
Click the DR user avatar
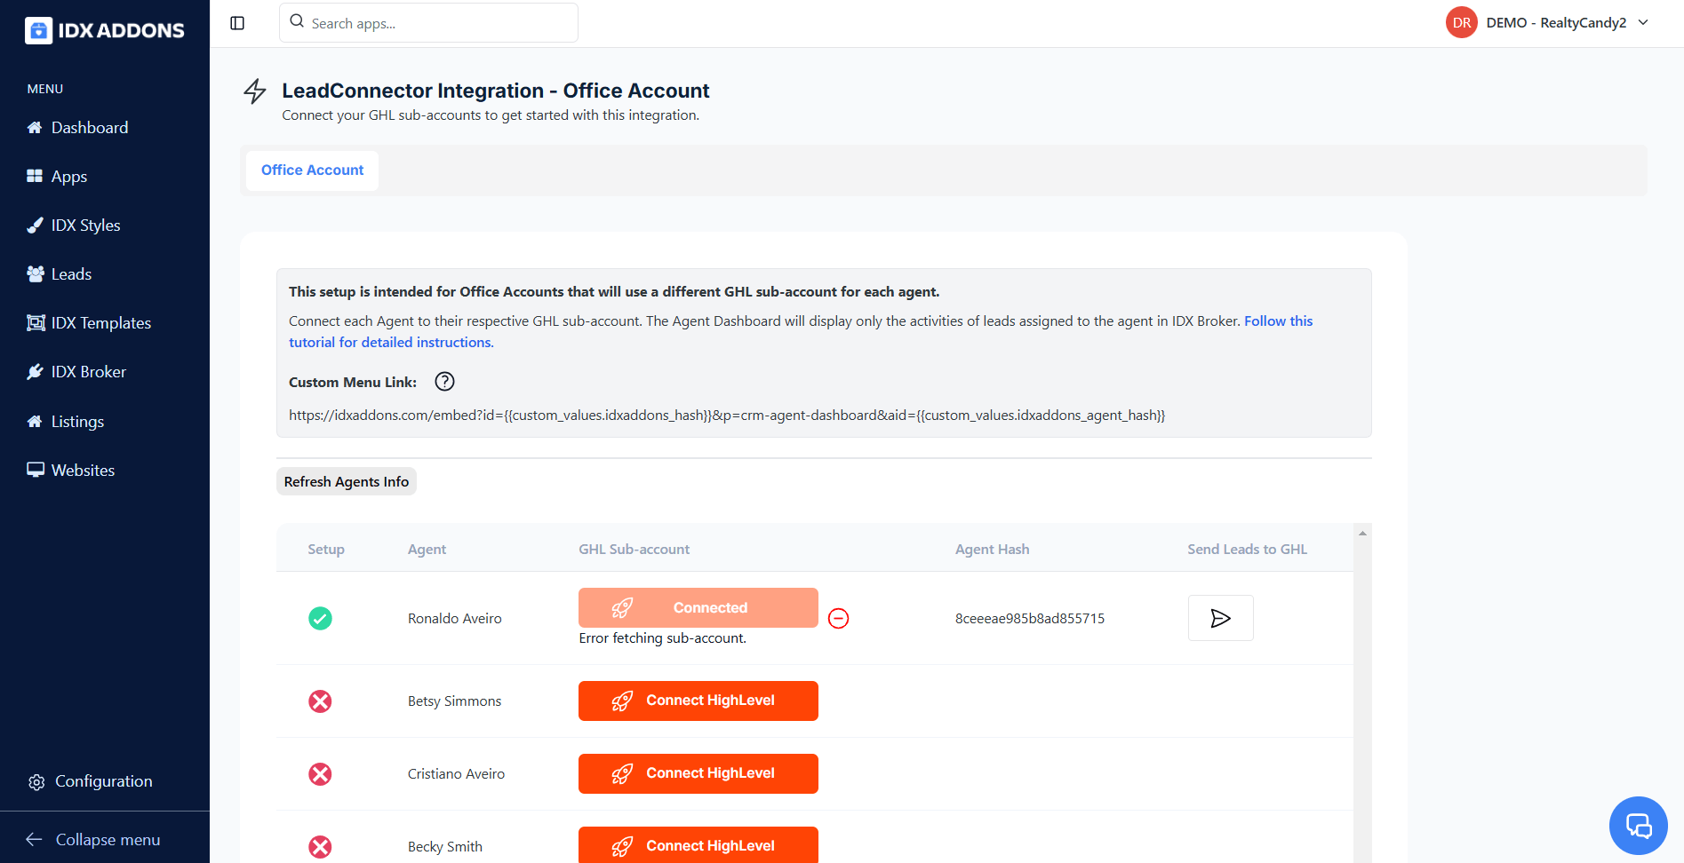pyautogui.click(x=1461, y=23)
